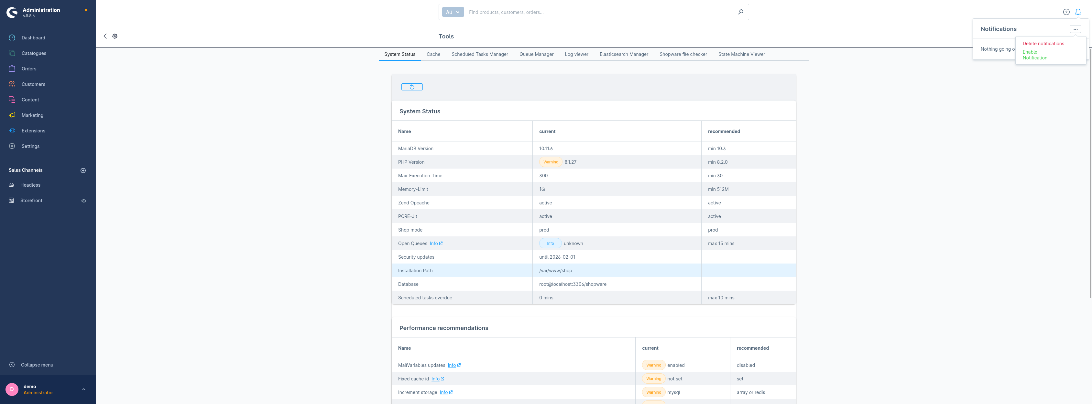Image resolution: width=1092 pixels, height=404 pixels.
Task: Open Settings gear in sidebar
Action: 12,146
